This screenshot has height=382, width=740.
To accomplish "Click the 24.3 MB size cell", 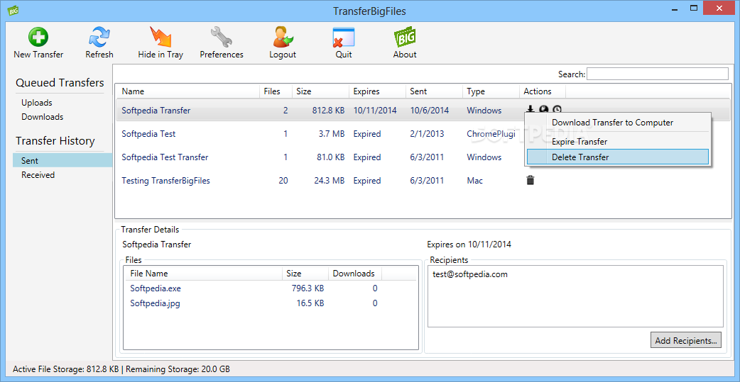I will tap(329, 181).
